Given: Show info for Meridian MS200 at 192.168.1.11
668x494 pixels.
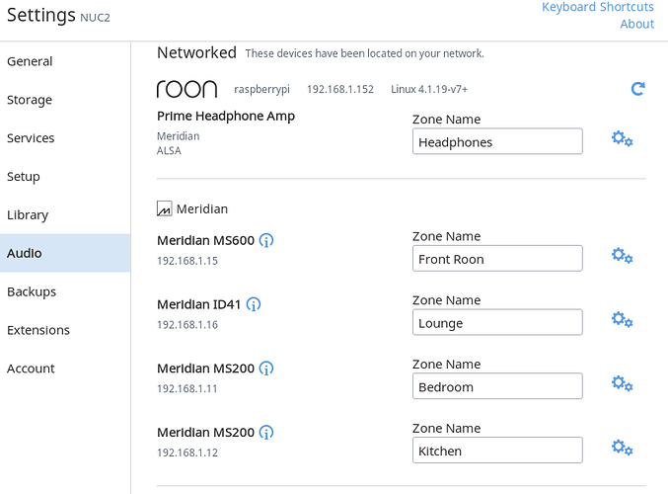Looking at the screenshot, I should (x=266, y=369).
